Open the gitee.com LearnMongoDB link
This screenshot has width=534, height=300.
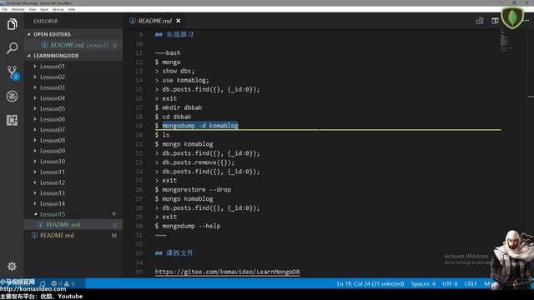[227, 272]
